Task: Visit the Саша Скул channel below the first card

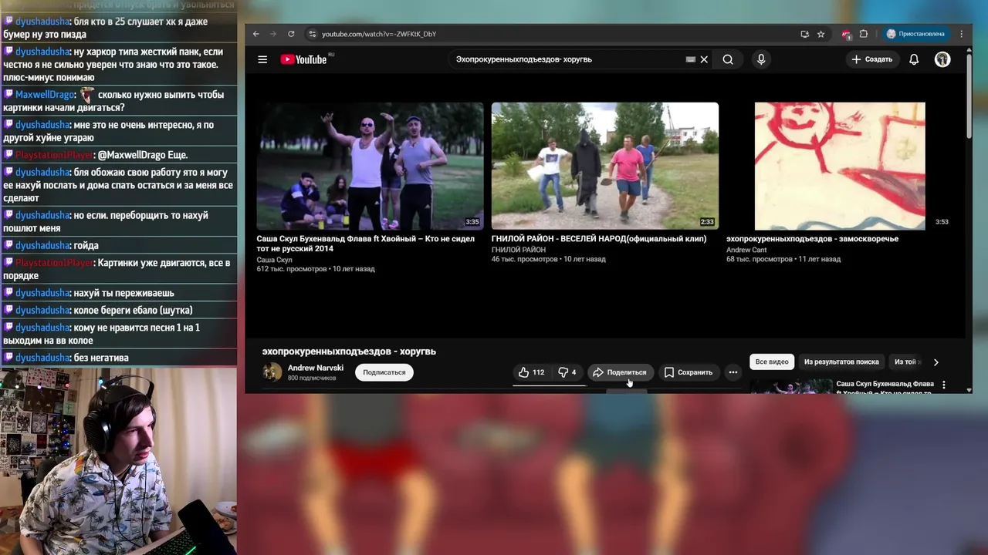Action: tap(274, 260)
